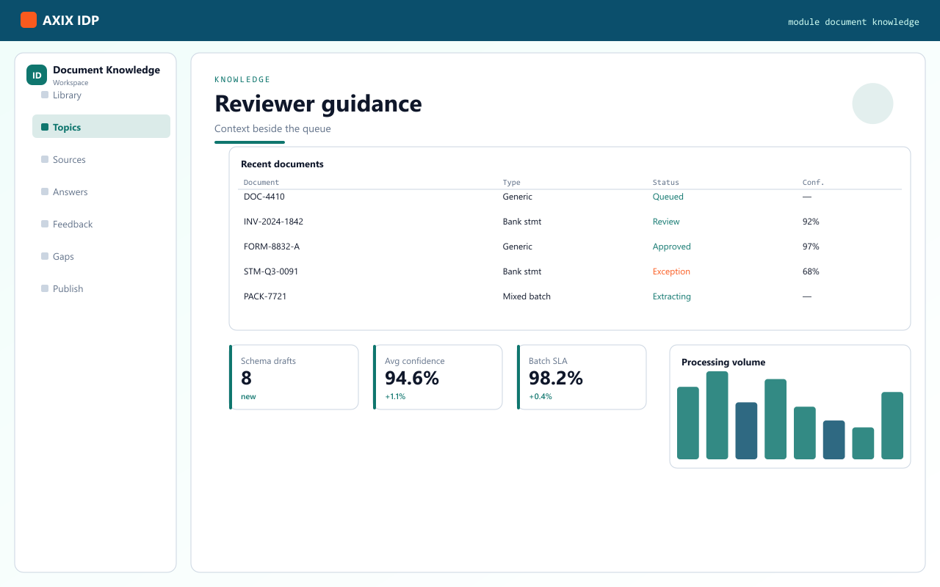Click the Library sidebar bullet icon
The height and width of the screenshot is (587, 940).
point(45,95)
